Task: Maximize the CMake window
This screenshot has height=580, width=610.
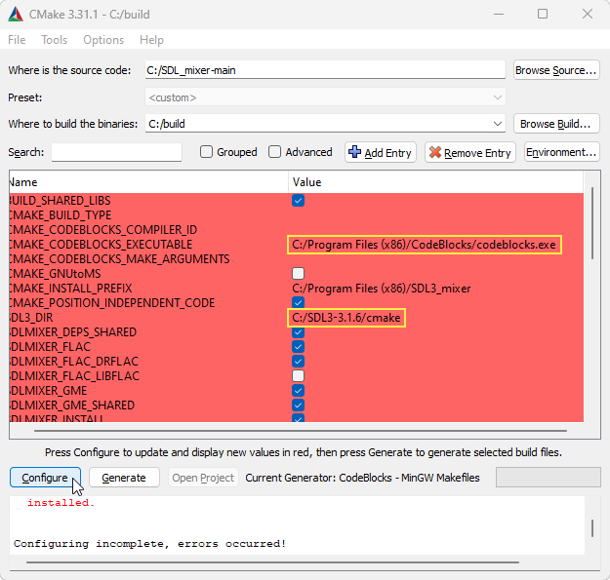Action: (x=543, y=15)
